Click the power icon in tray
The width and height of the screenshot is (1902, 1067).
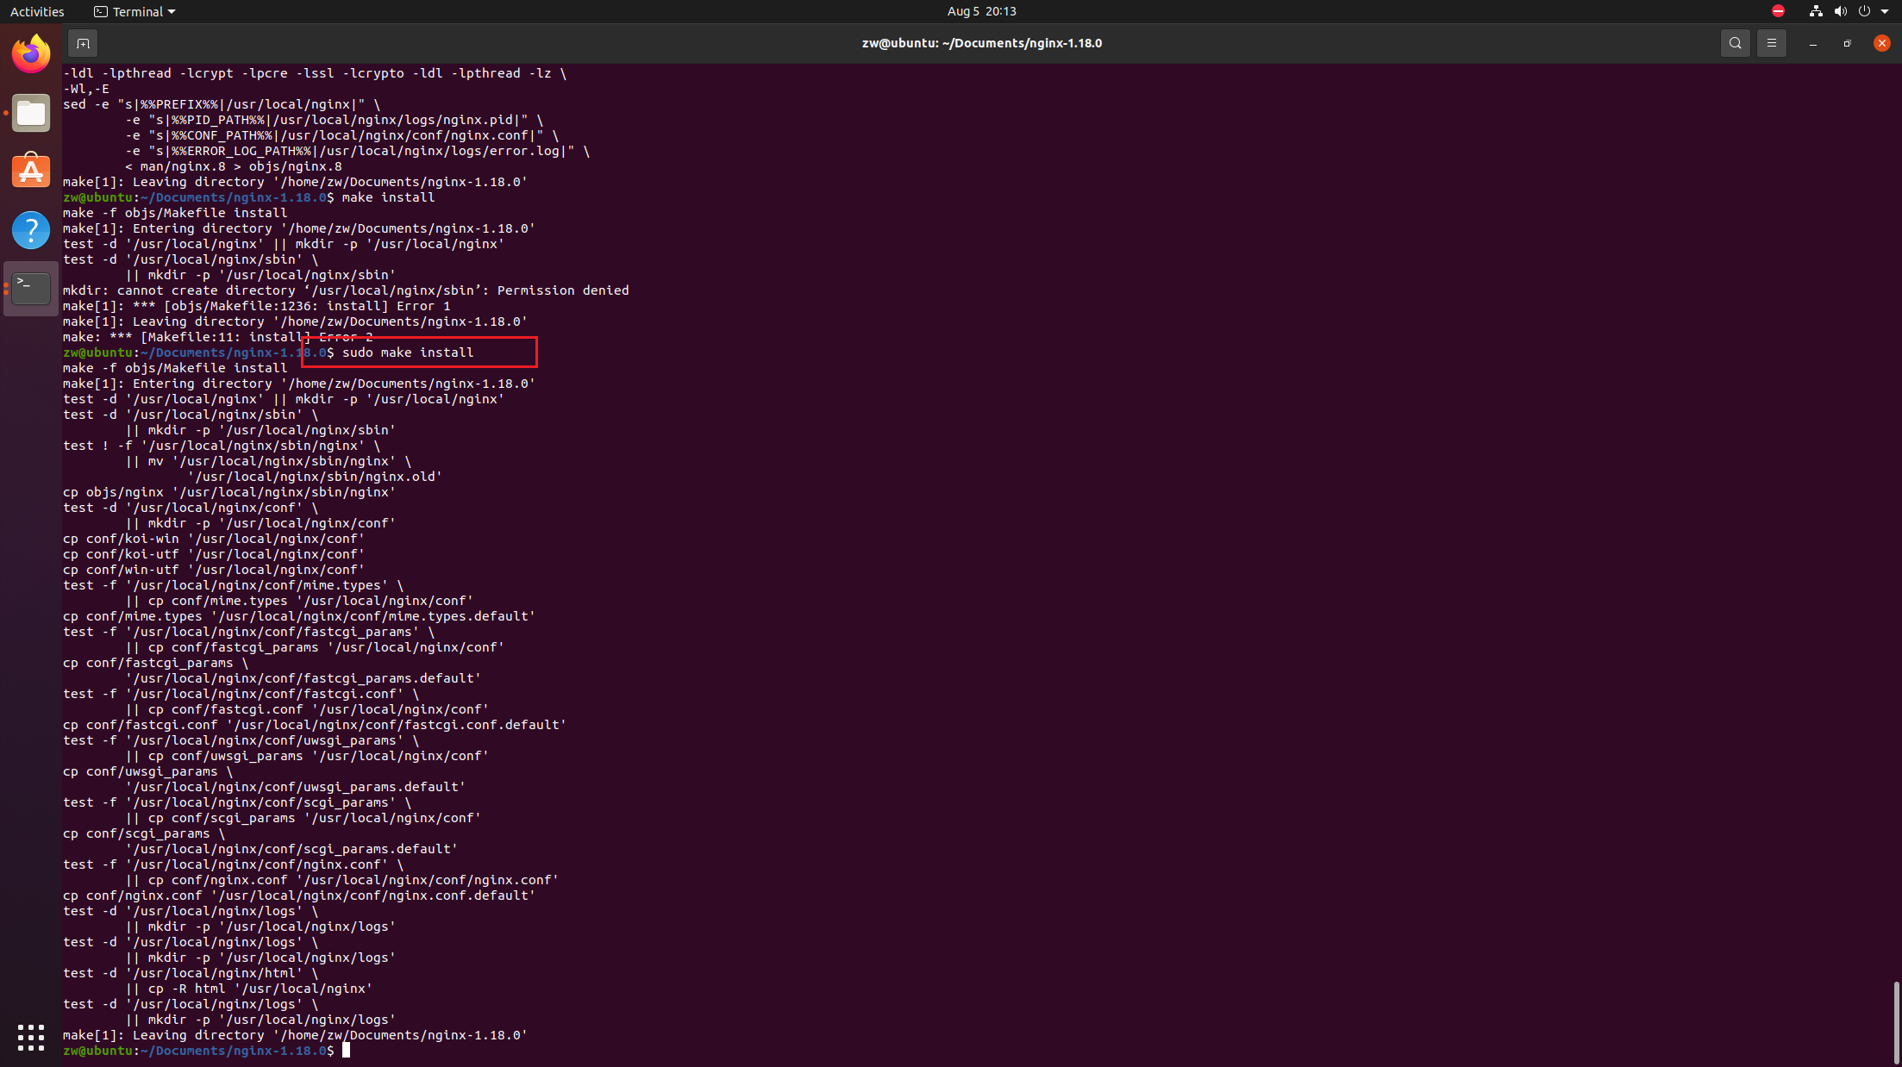pyautogui.click(x=1864, y=11)
